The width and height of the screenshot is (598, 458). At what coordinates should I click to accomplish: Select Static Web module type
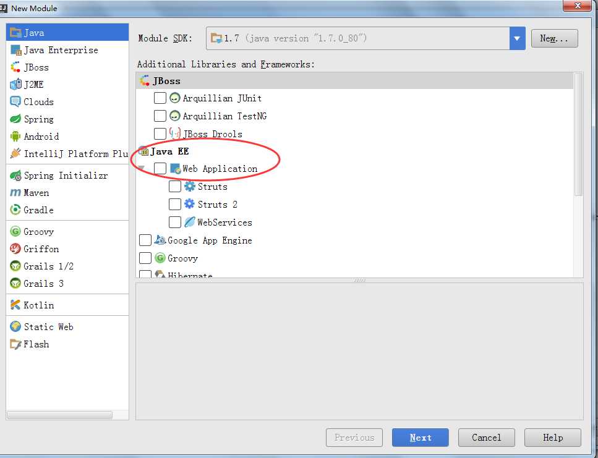[67, 326]
